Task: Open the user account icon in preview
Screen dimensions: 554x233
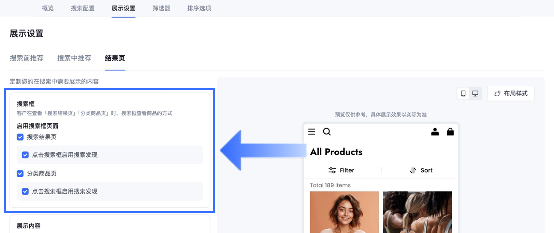Action: point(435,131)
